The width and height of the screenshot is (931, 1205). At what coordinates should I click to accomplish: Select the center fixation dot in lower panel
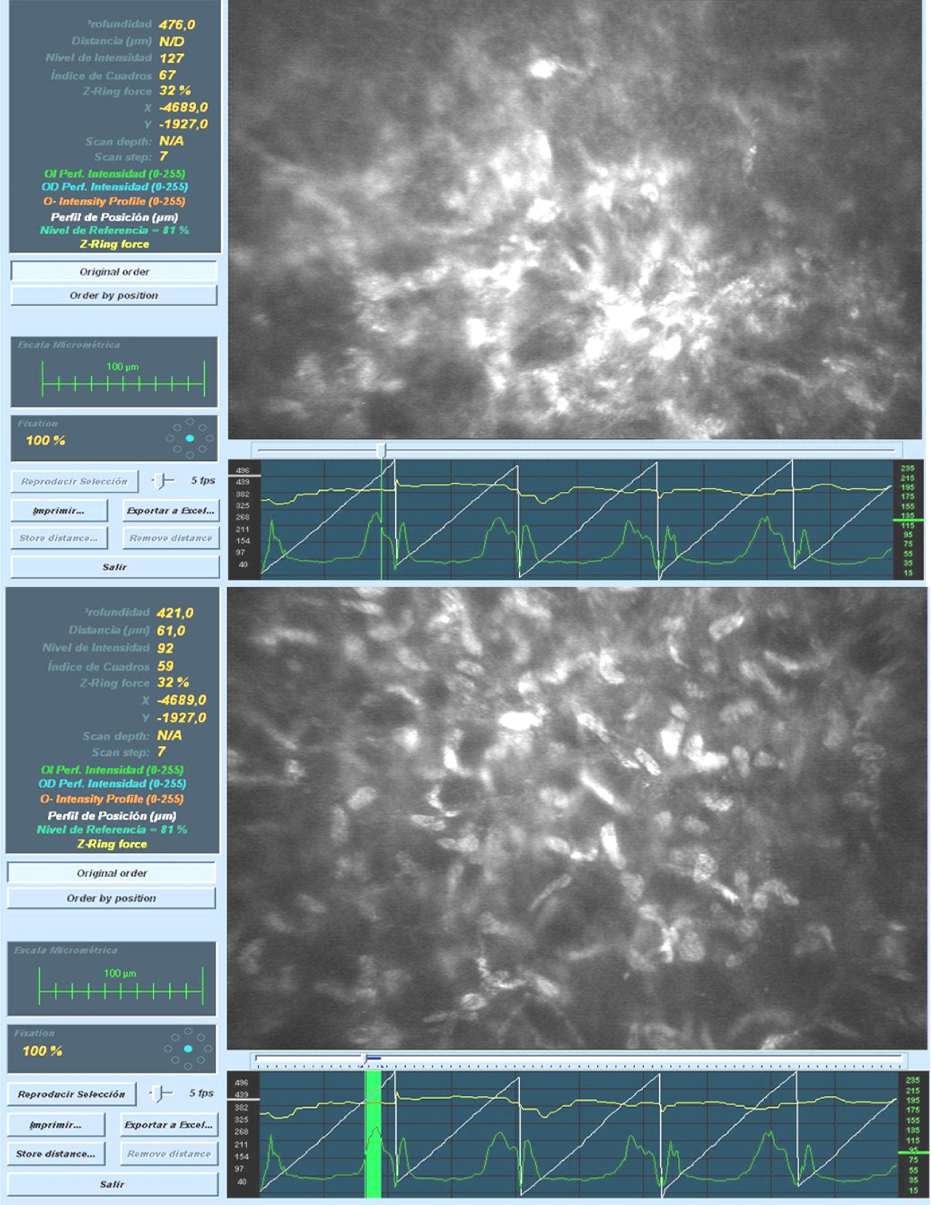coord(189,1049)
